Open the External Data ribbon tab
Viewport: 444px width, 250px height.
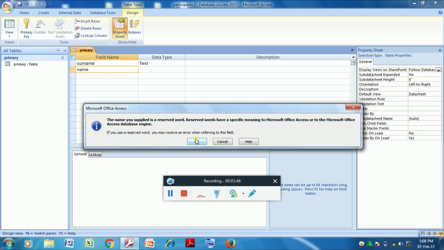point(70,13)
